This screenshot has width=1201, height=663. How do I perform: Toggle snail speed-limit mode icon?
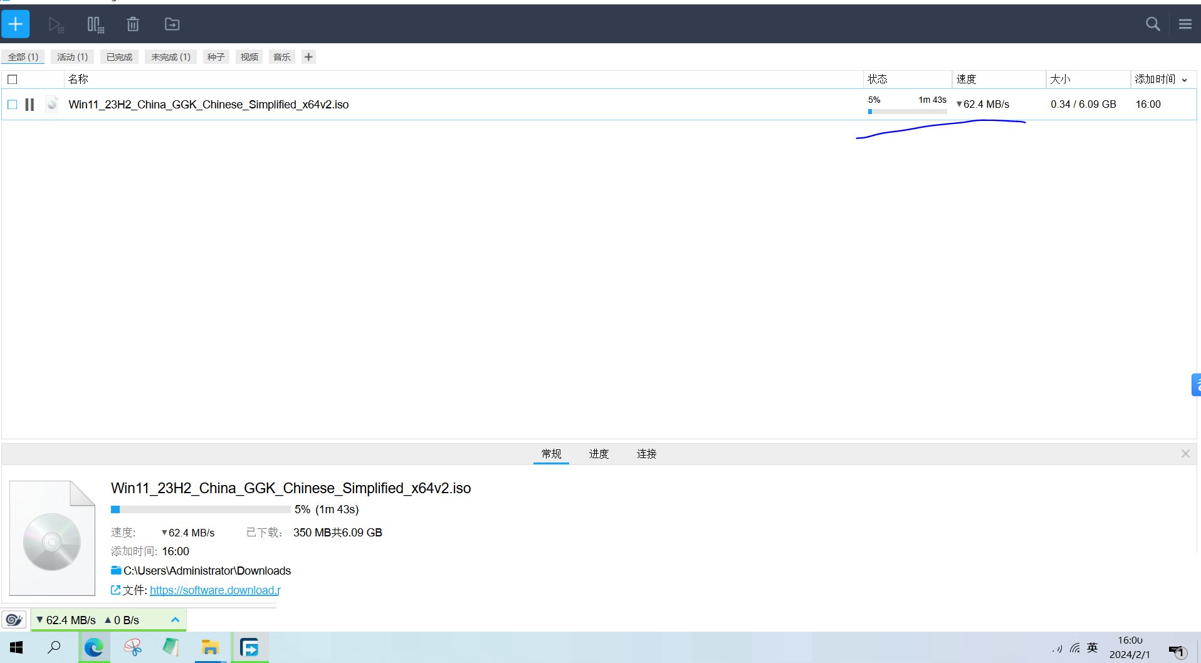click(14, 620)
